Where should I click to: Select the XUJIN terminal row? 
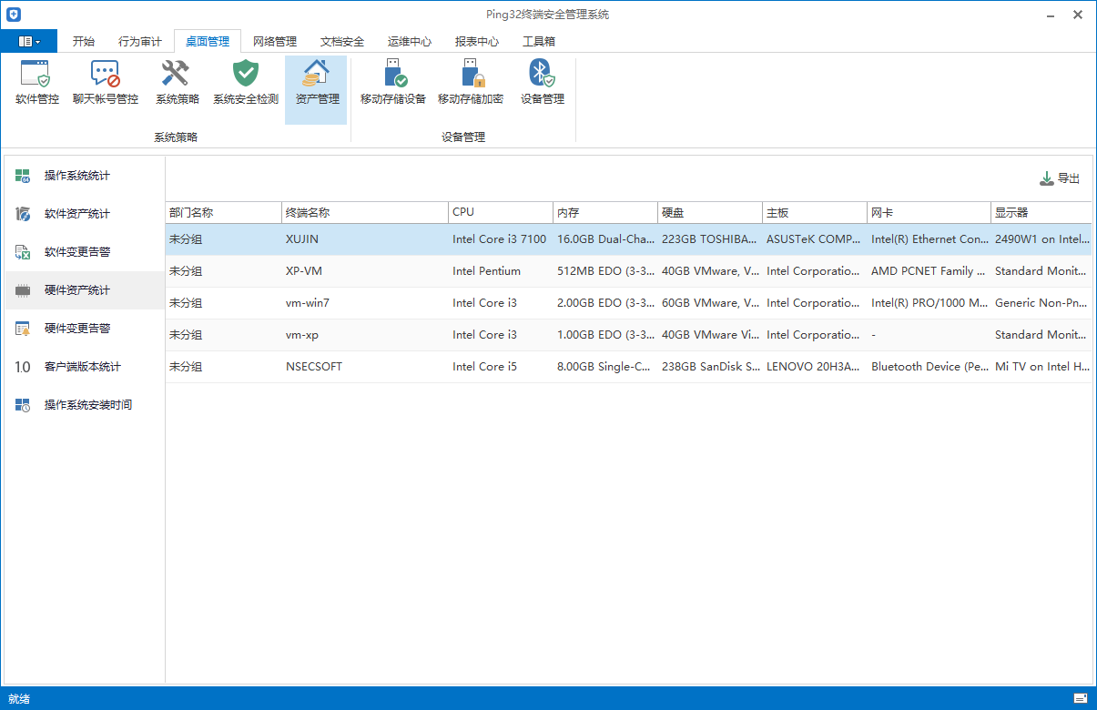[x=628, y=239]
